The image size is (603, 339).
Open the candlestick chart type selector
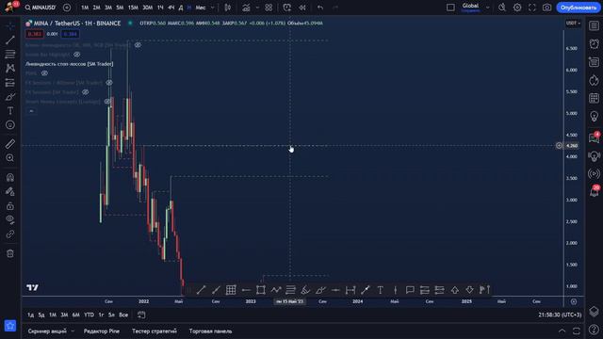pyautogui.click(x=228, y=8)
